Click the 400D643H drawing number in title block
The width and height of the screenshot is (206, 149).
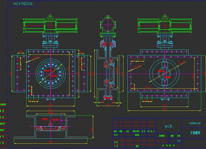click(x=195, y=123)
